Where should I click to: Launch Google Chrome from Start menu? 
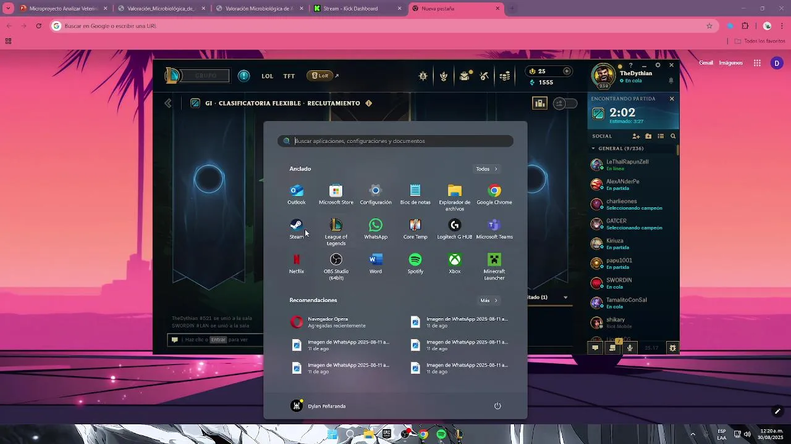point(494,195)
